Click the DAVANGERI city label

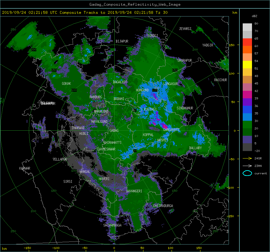tap(134, 191)
